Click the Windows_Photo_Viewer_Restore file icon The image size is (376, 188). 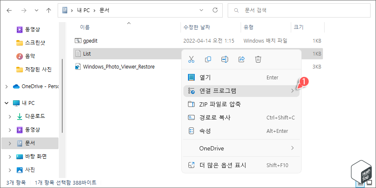[x=78, y=66]
